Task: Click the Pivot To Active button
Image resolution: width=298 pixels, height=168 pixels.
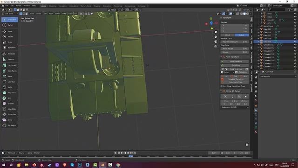Action: pos(236,69)
